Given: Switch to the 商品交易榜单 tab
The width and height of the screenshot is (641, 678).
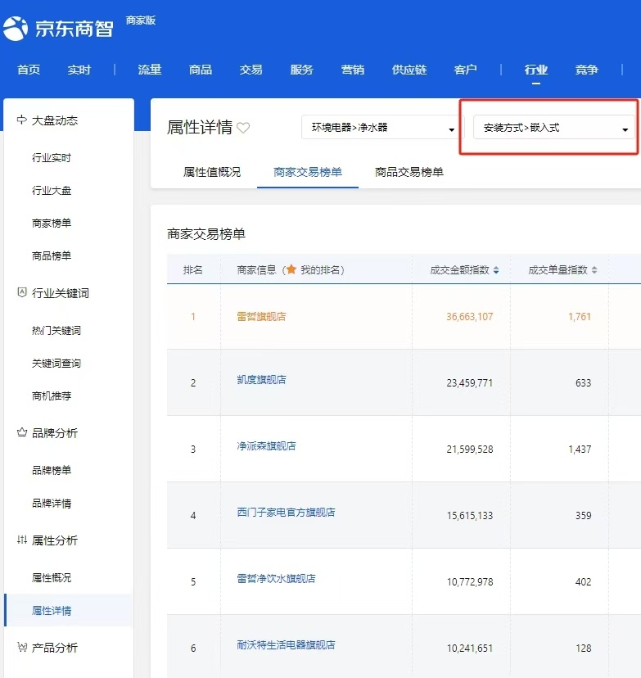Looking at the screenshot, I should [409, 172].
